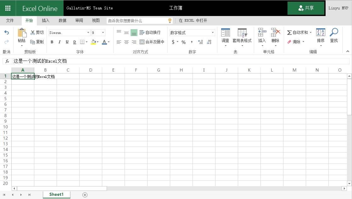Toggle bold formatting
The height and width of the screenshot is (199, 352).
pyautogui.click(x=52, y=42)
